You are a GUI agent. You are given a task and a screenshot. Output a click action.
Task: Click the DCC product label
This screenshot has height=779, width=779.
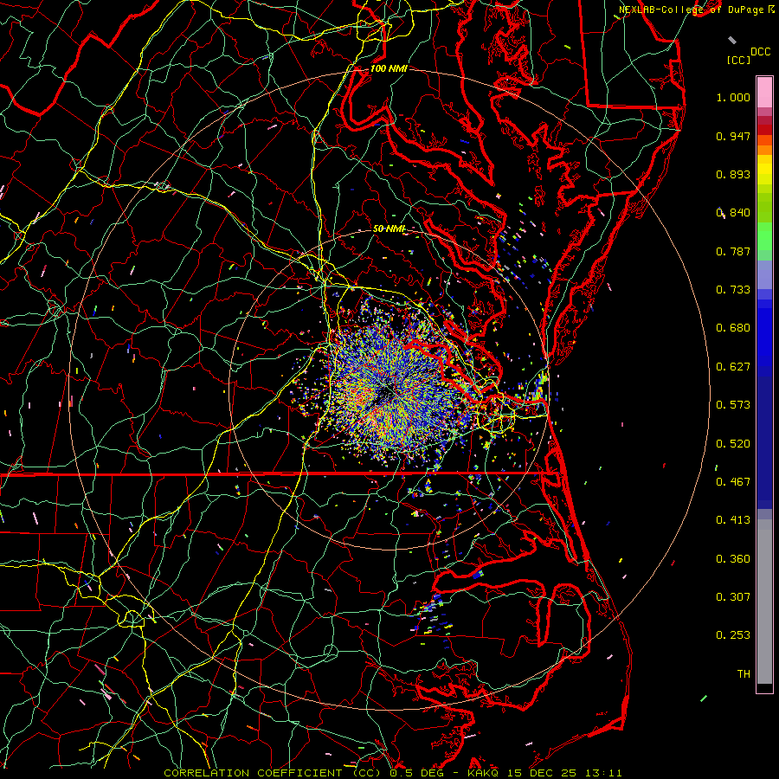pyautogui.click(x=761, y=52)
